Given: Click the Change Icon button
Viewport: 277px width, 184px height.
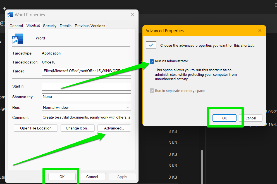Looking at the screenshot, I should (x=77, y=128).
